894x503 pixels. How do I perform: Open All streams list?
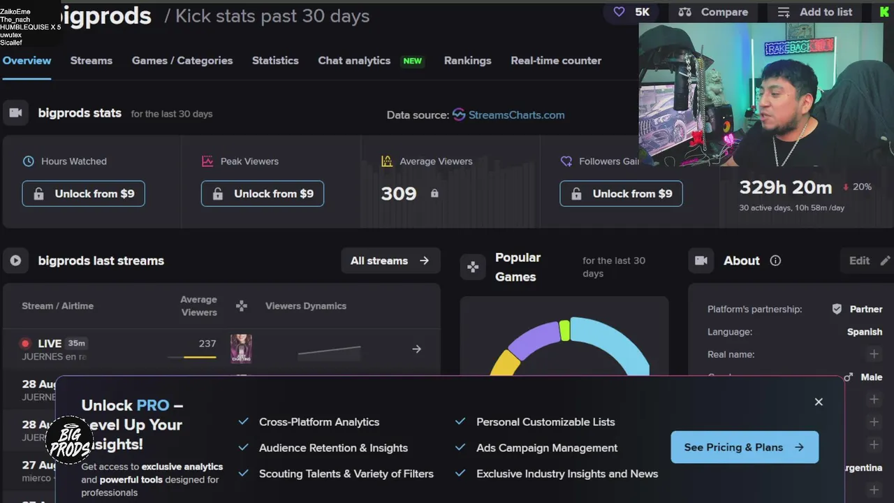pyautogui.click(x=390, y=261)
